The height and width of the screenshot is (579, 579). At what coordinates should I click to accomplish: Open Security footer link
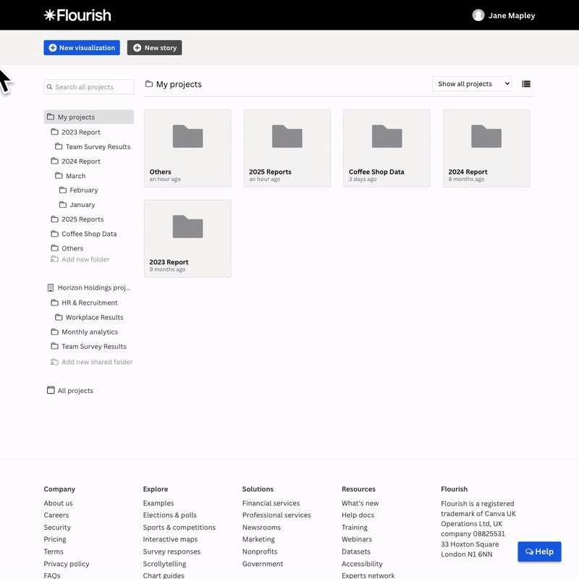pyautogui.click(x=57, y=528)
